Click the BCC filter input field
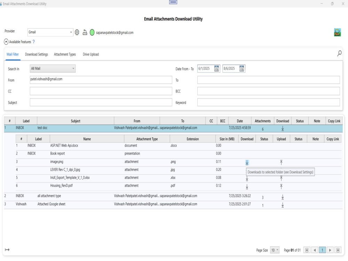The image size is (348, 261). [x=269, y=91]
